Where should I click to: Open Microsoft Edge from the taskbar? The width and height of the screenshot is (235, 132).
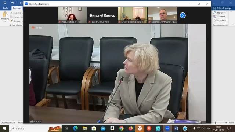click(x=76, y=128)
